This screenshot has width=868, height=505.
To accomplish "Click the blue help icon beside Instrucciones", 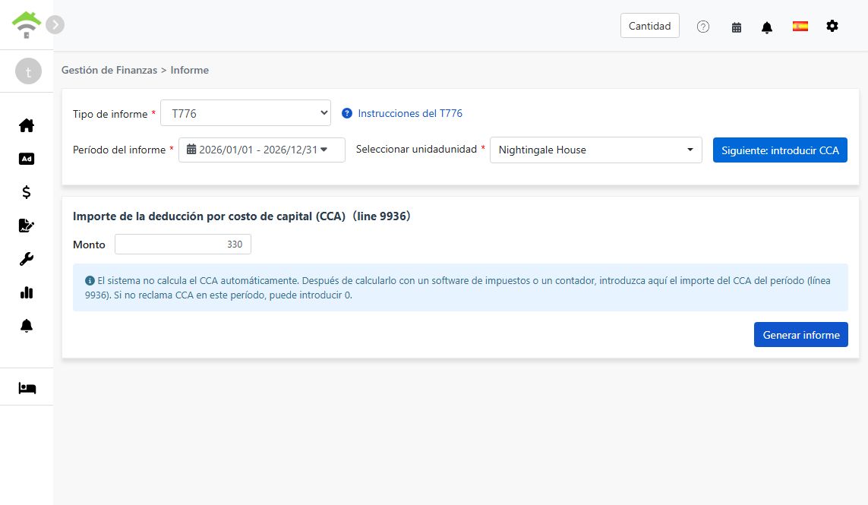I will (347, 113).
